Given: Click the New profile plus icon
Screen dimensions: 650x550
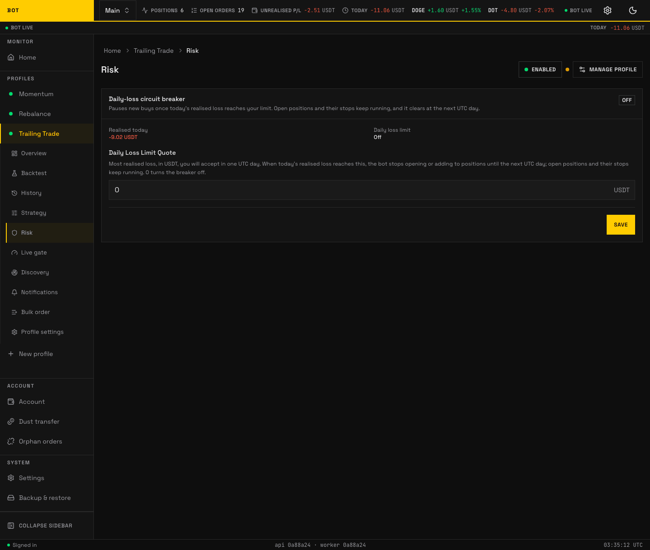Looking at the screenshot, I should click(11, 354).
